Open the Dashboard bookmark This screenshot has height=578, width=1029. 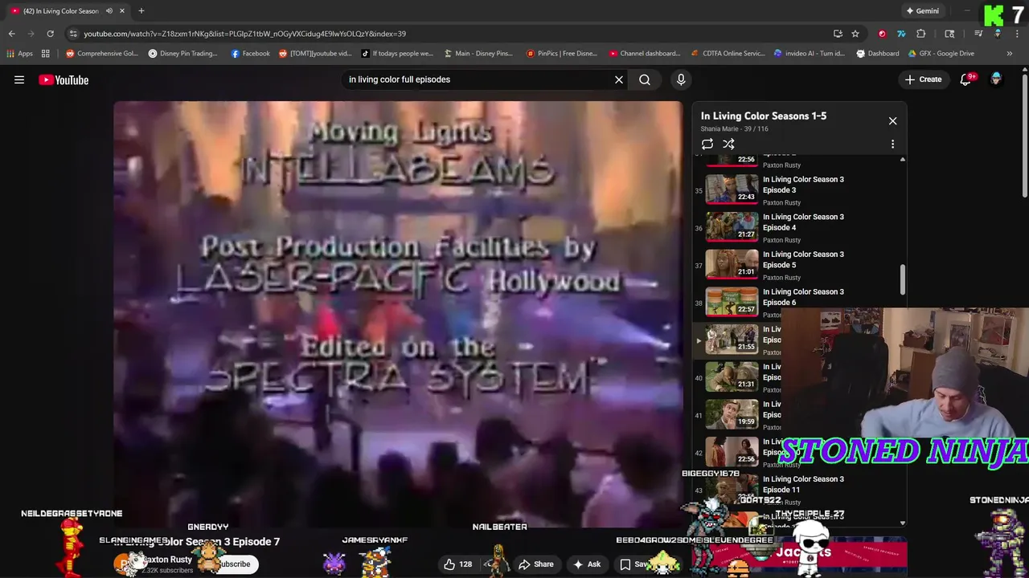coord(877,54)
